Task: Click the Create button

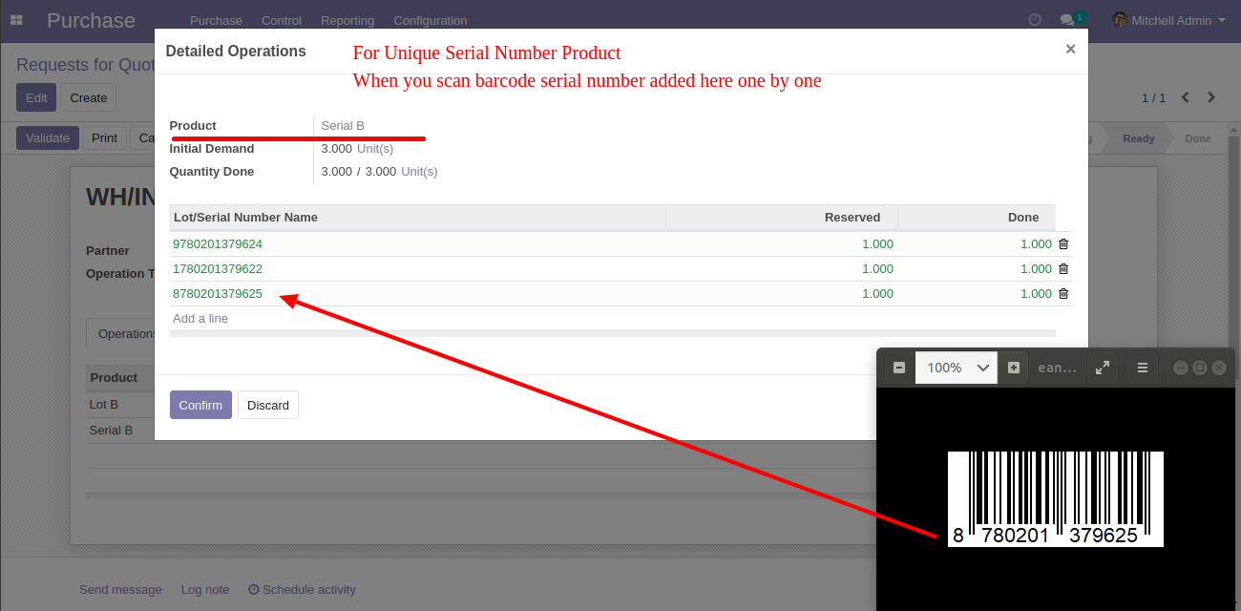Action: [x=89, y=97]
